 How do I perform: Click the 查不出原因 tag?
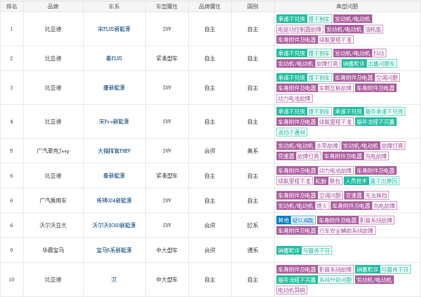coord(384,181)
